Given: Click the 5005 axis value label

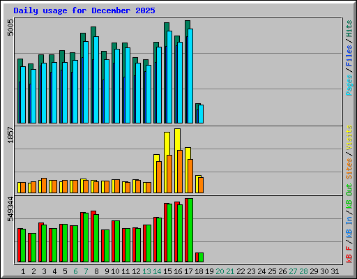Looking at the screenshot, I should point(10,28).
